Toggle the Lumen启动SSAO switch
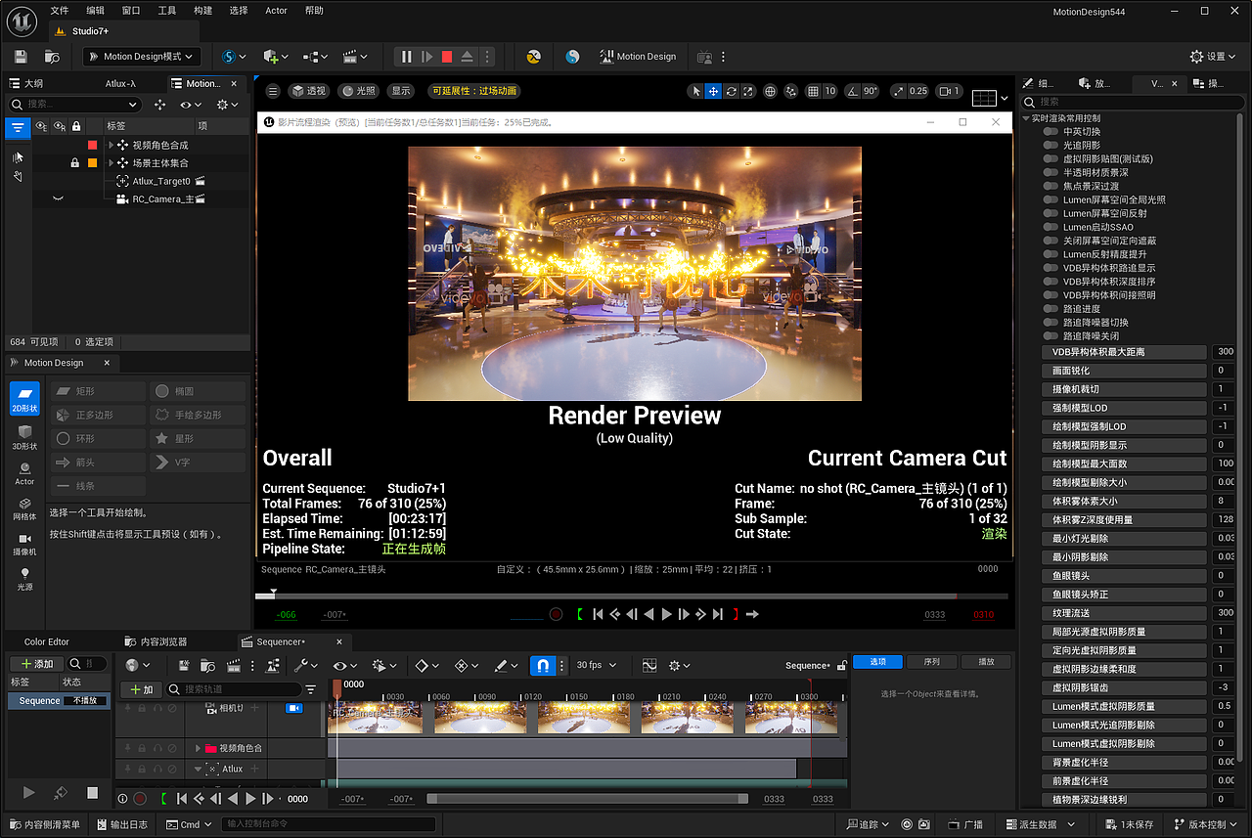Screen dimensions: 1252x838 click(1051, 227)
